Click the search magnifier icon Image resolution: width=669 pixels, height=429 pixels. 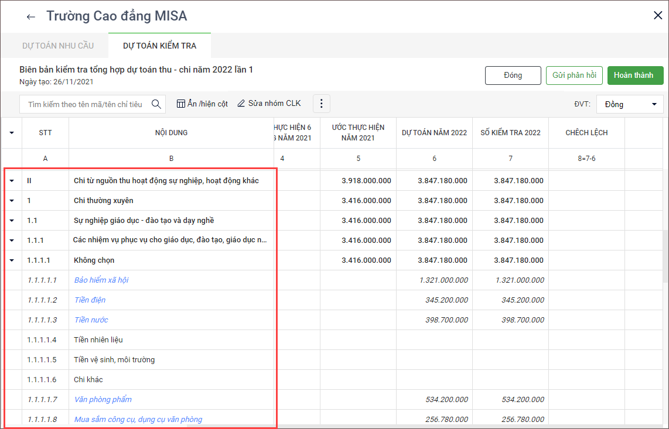(156, 104)
